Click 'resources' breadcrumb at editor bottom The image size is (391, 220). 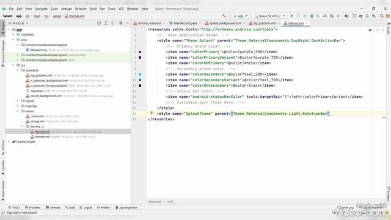click(155, 202)
